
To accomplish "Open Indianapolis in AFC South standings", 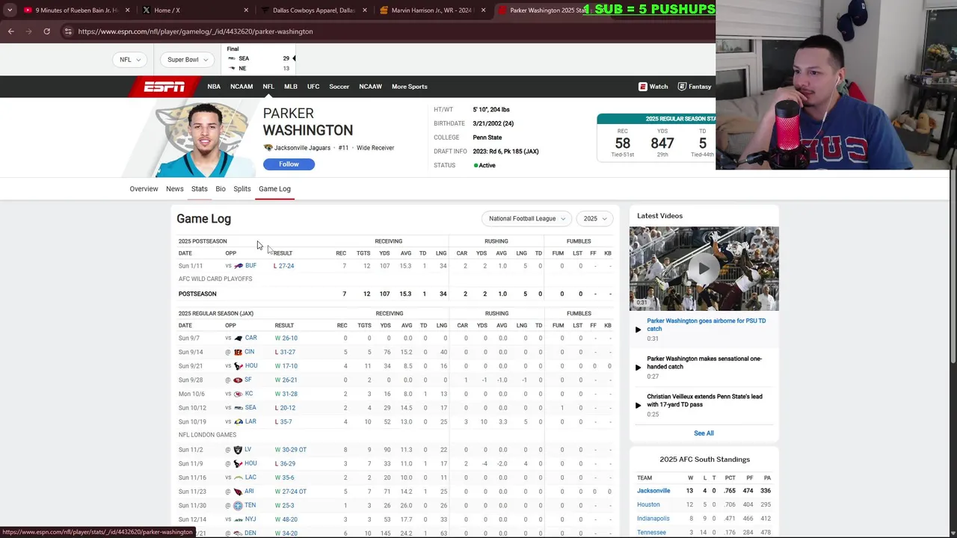I will click(x=653, y=519).
